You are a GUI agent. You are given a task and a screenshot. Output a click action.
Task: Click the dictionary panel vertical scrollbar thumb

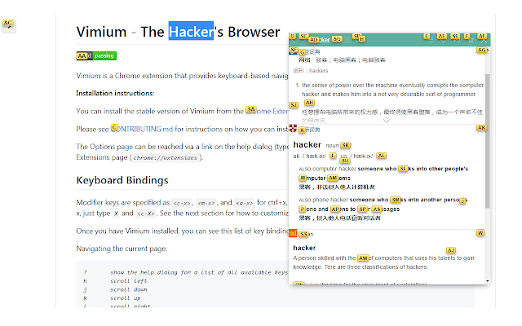coord(488,141)
